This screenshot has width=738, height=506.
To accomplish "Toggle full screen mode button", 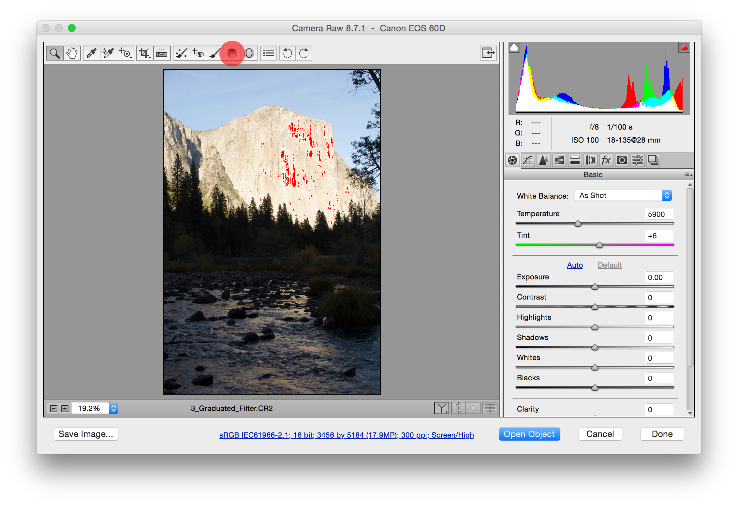I will point(488,53).
